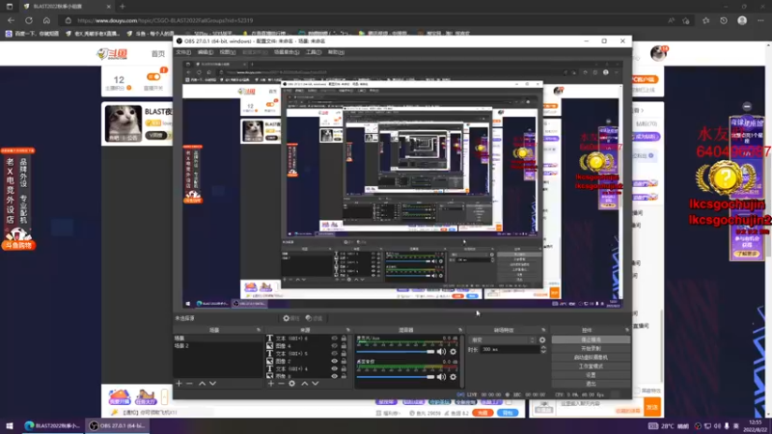Add a new scene with the plus icon under the 场景 list
The width and height of the screenshot is (772, 434).
pos(179,383)
